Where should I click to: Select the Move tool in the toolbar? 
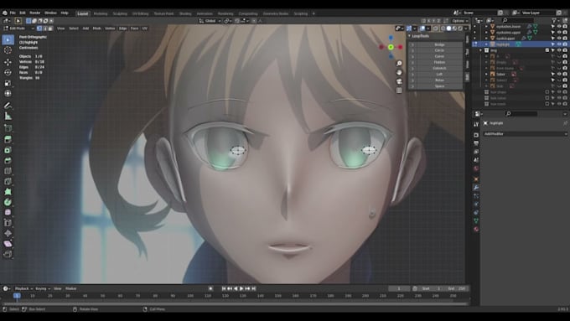[8, 62]
